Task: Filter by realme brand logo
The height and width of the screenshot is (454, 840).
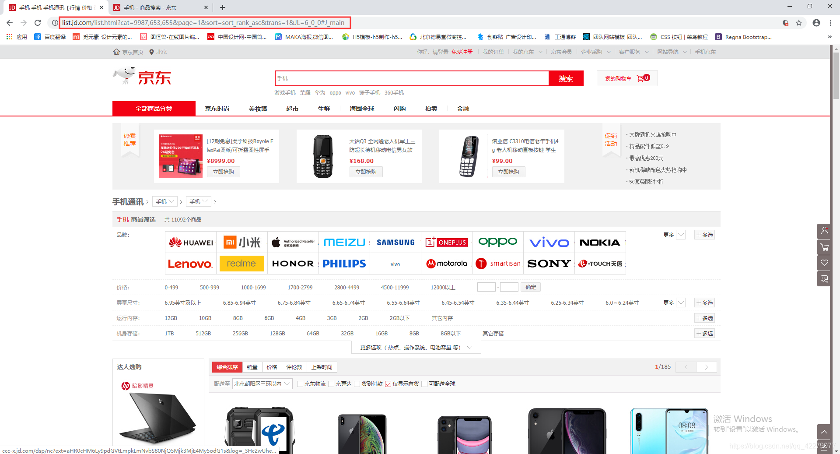Action: [242, 264]
